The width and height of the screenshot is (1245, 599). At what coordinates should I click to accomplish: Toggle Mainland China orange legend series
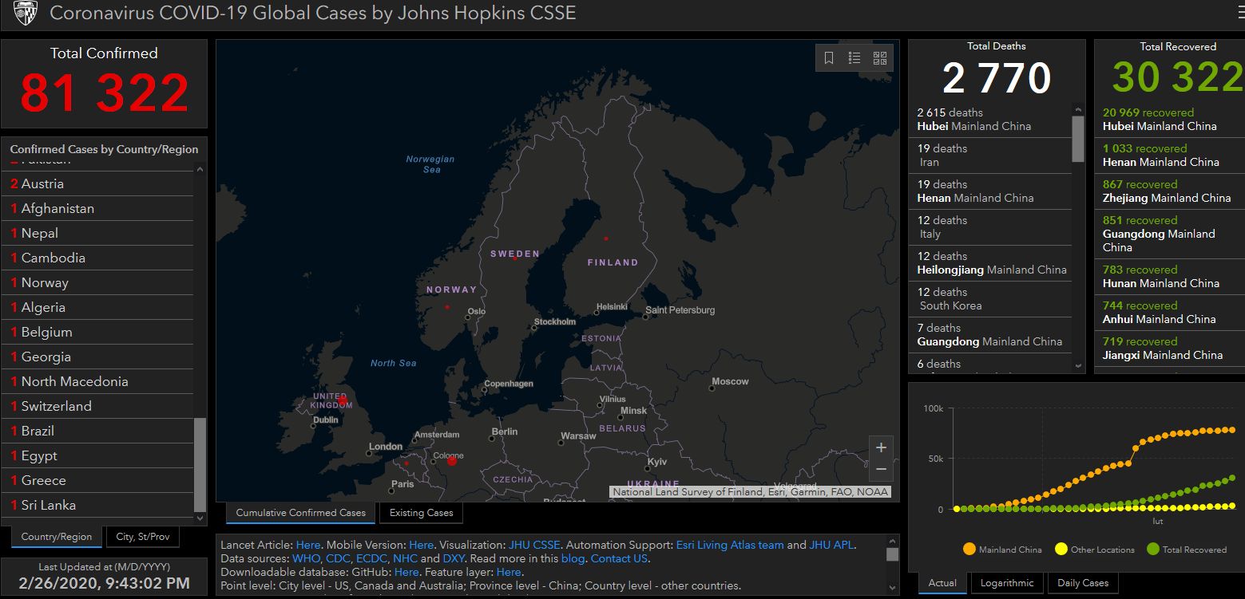point(1002,550)
